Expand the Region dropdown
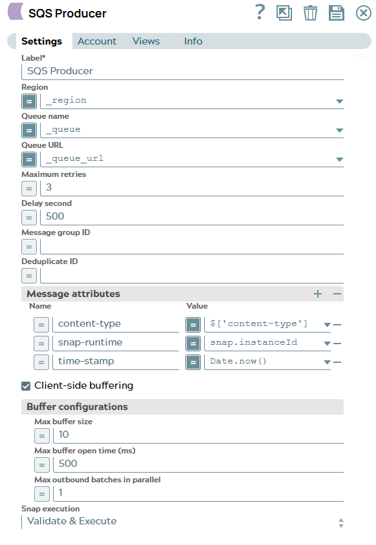 tap(339, 101)
